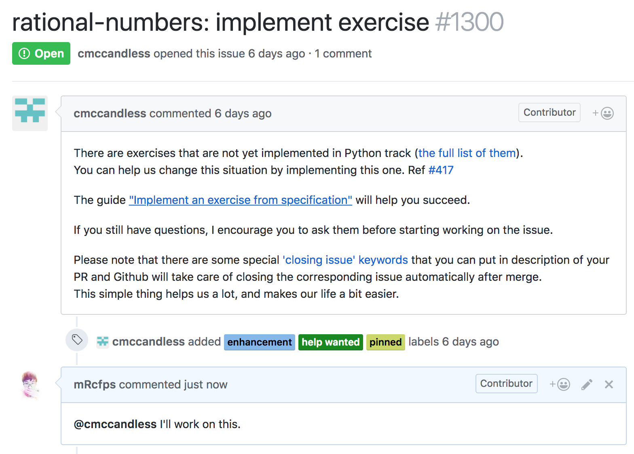Select the pinned label

tap(386, 342)
